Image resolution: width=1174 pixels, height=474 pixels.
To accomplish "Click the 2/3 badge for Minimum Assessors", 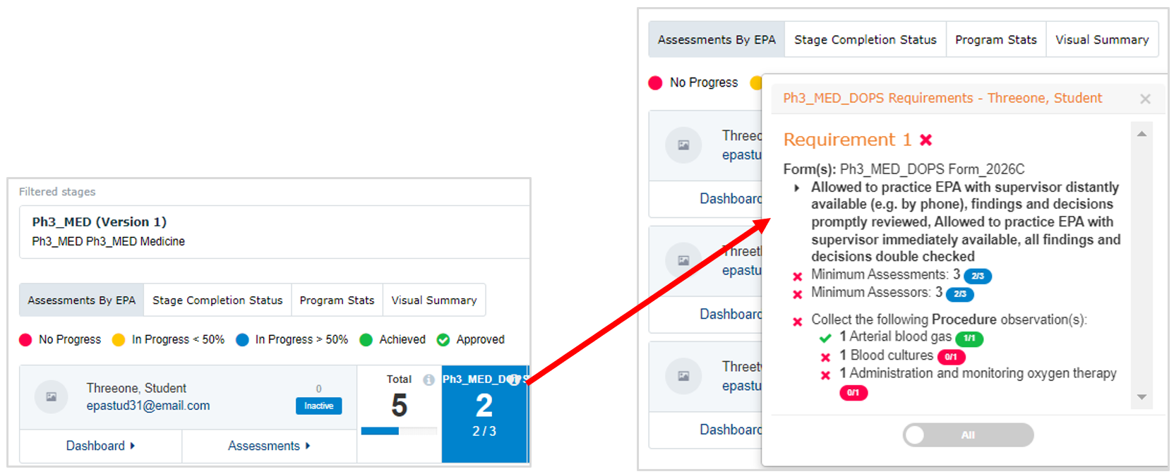I will [960, 293].
